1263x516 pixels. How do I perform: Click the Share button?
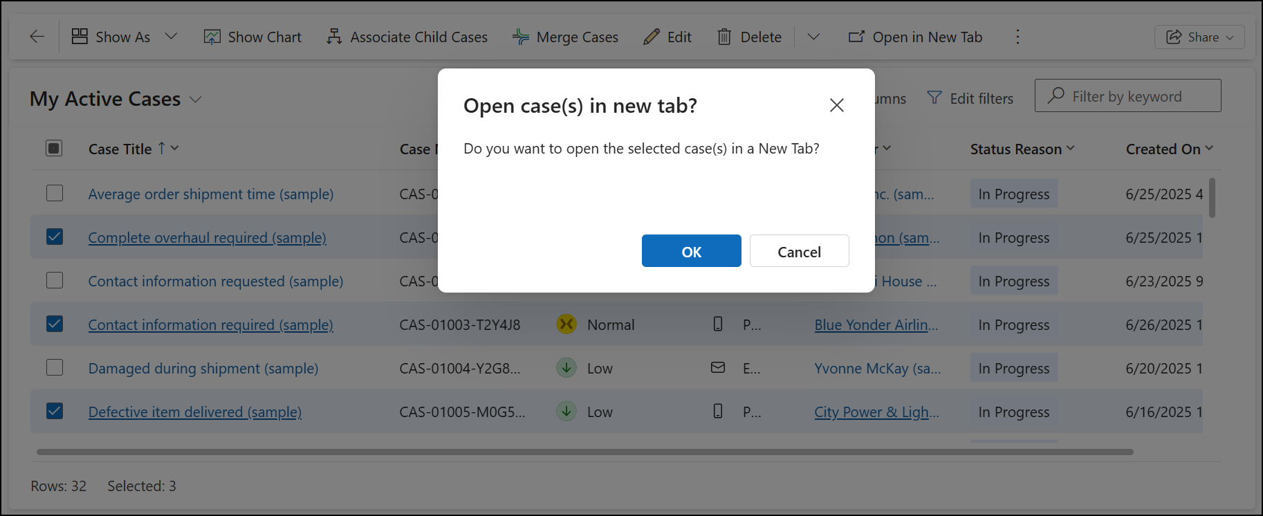[x=1199, y=37]
